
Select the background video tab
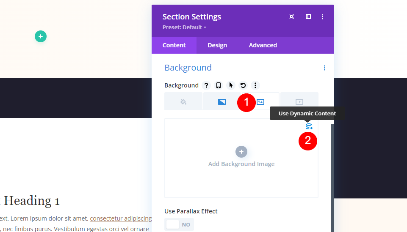point(299,101)
